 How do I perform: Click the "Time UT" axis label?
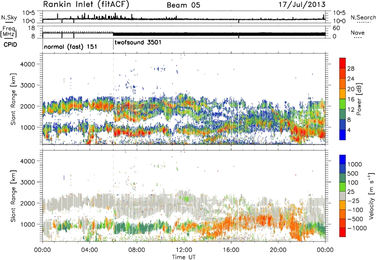click(184, 257)
